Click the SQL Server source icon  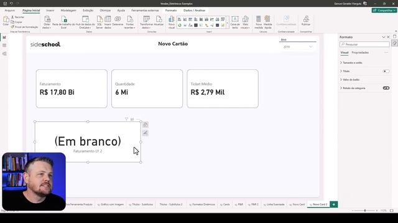99,22
